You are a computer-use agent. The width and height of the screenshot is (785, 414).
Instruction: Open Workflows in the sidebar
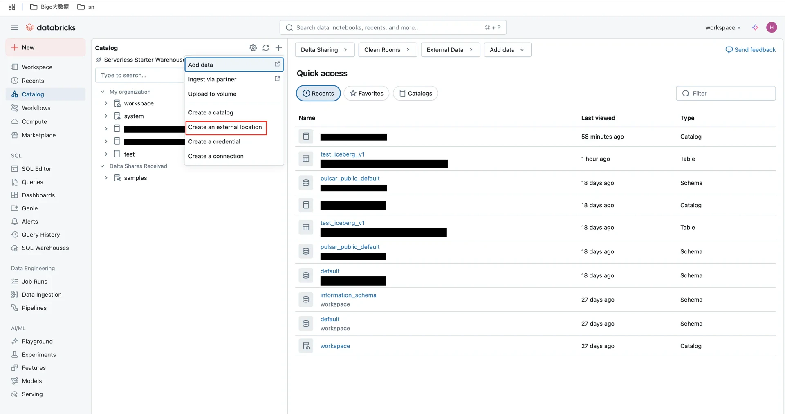[x=45, y=108]
